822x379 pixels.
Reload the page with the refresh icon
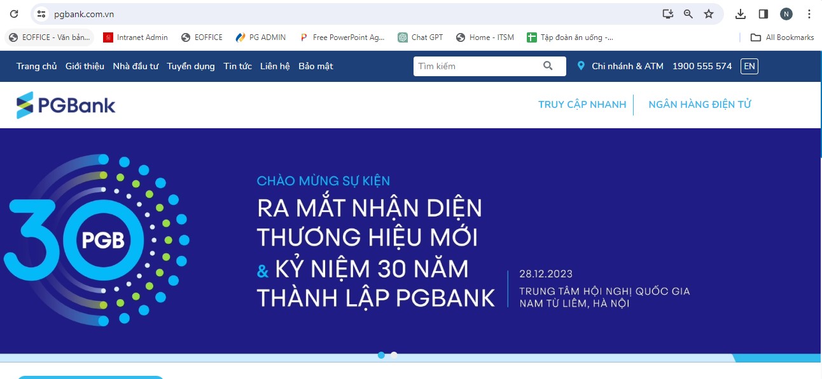[14, 13]
